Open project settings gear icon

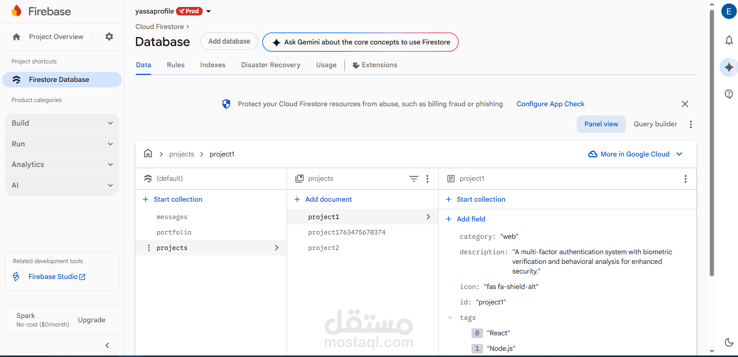click(x=109, y=36)
